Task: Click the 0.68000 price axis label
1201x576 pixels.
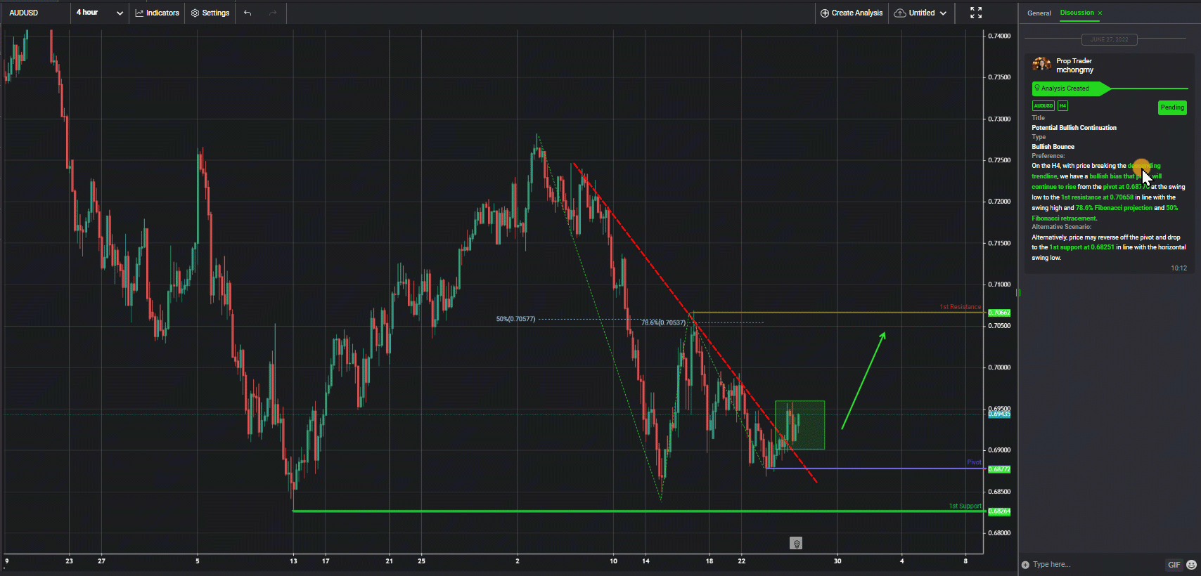Action: (x=999, y=533)
